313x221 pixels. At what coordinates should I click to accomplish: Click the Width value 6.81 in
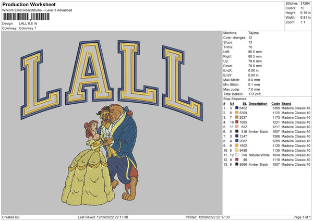pyautogui.click(x=305, y=18)
